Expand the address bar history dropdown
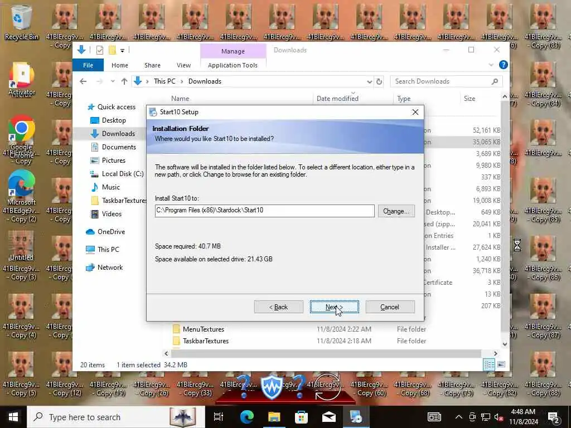The height and width of the screenshot is (428, 571). 369,81
